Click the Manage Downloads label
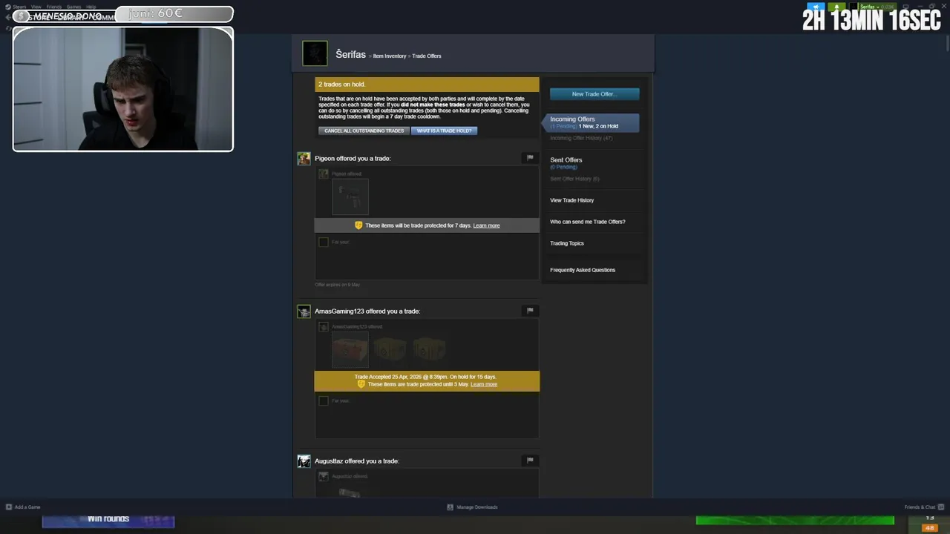The height and width of the screenshot is (534, 950). (477, 507)
